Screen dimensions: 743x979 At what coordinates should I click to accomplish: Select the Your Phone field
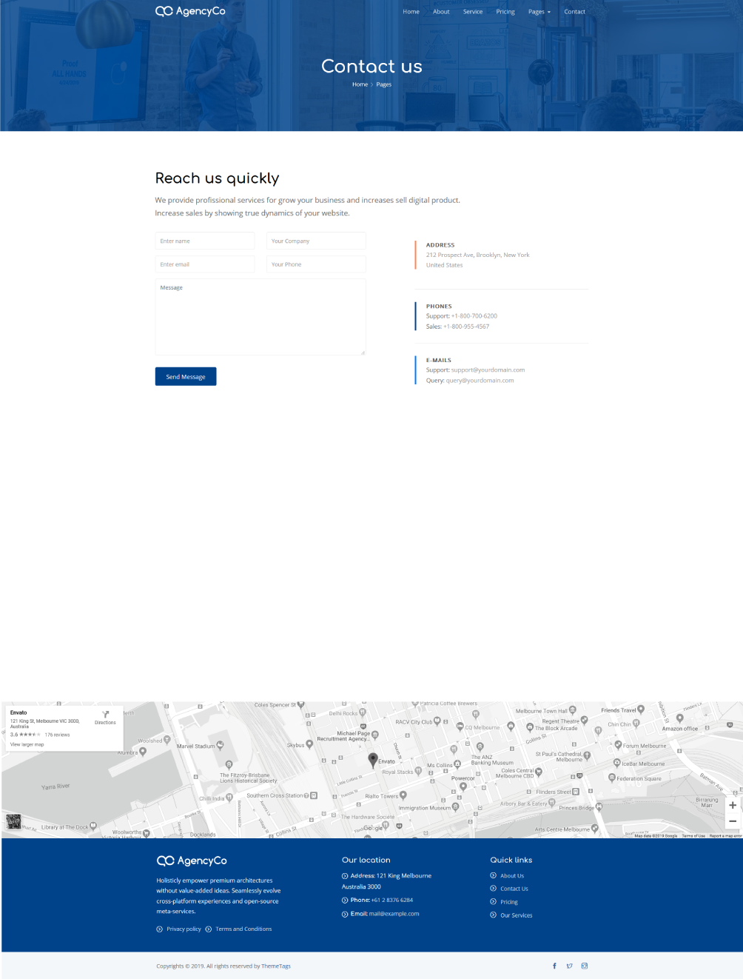click(x=316, y=264)
